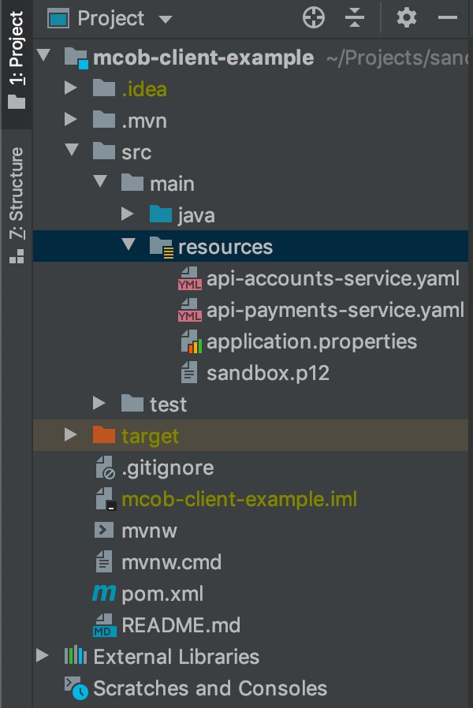Open Project panel settings gear
The width and height of the screenshot is (473, 708).
coord(406,18)
